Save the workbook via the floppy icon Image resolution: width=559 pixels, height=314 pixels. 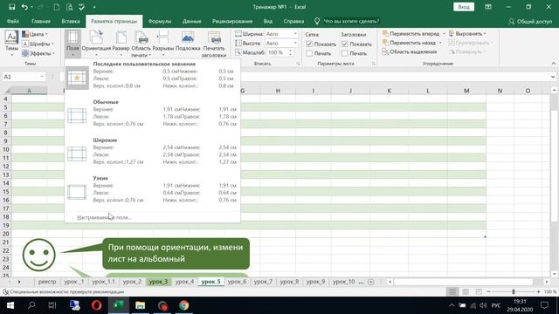[x=11, y=7]
